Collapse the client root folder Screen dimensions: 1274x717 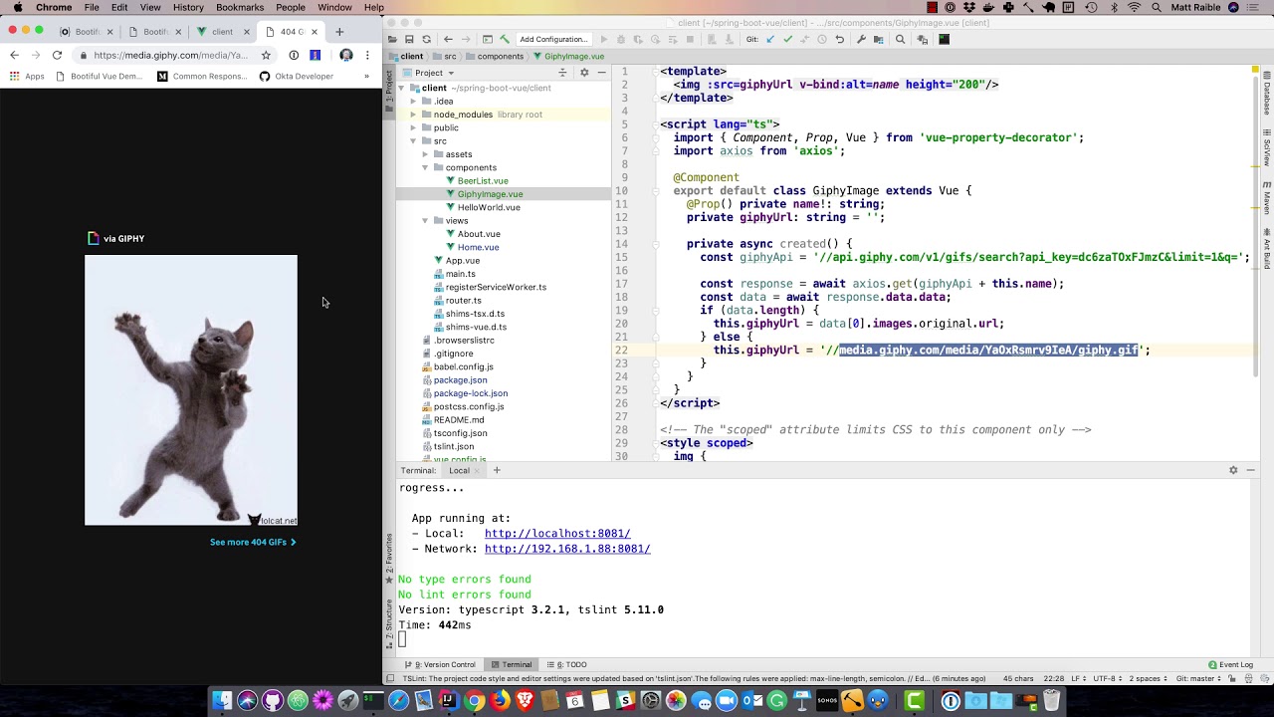(x=401, y=88)
